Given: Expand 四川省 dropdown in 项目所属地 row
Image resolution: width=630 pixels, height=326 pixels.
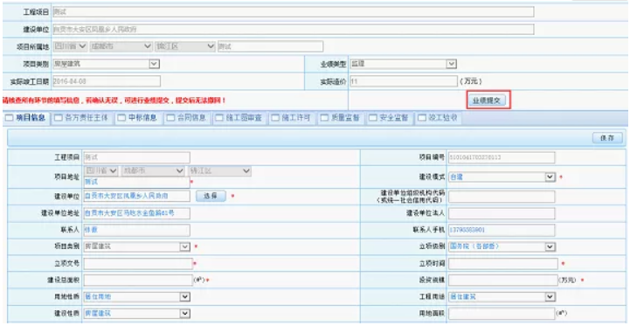Looking at the screenshot, I should 70,46.
